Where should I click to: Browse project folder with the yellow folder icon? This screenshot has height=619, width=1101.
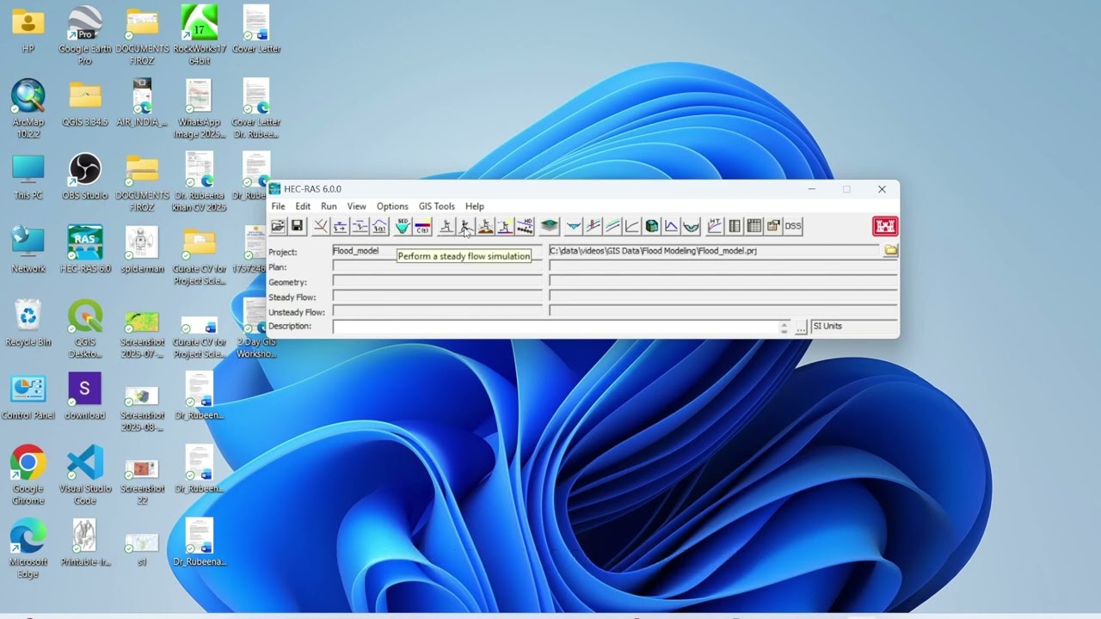890,250
